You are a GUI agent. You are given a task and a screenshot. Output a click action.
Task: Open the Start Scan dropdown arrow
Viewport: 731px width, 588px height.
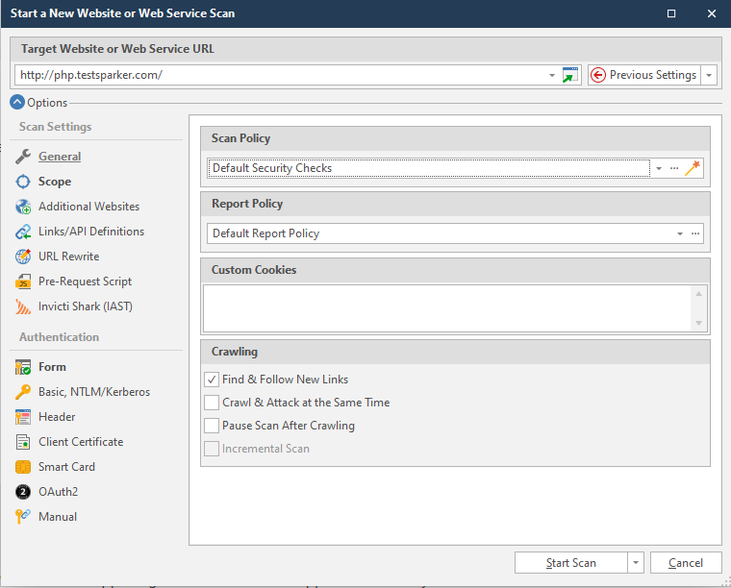pos(635,563)
